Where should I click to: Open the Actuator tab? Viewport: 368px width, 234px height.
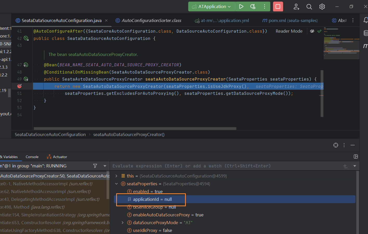(57, 157)
